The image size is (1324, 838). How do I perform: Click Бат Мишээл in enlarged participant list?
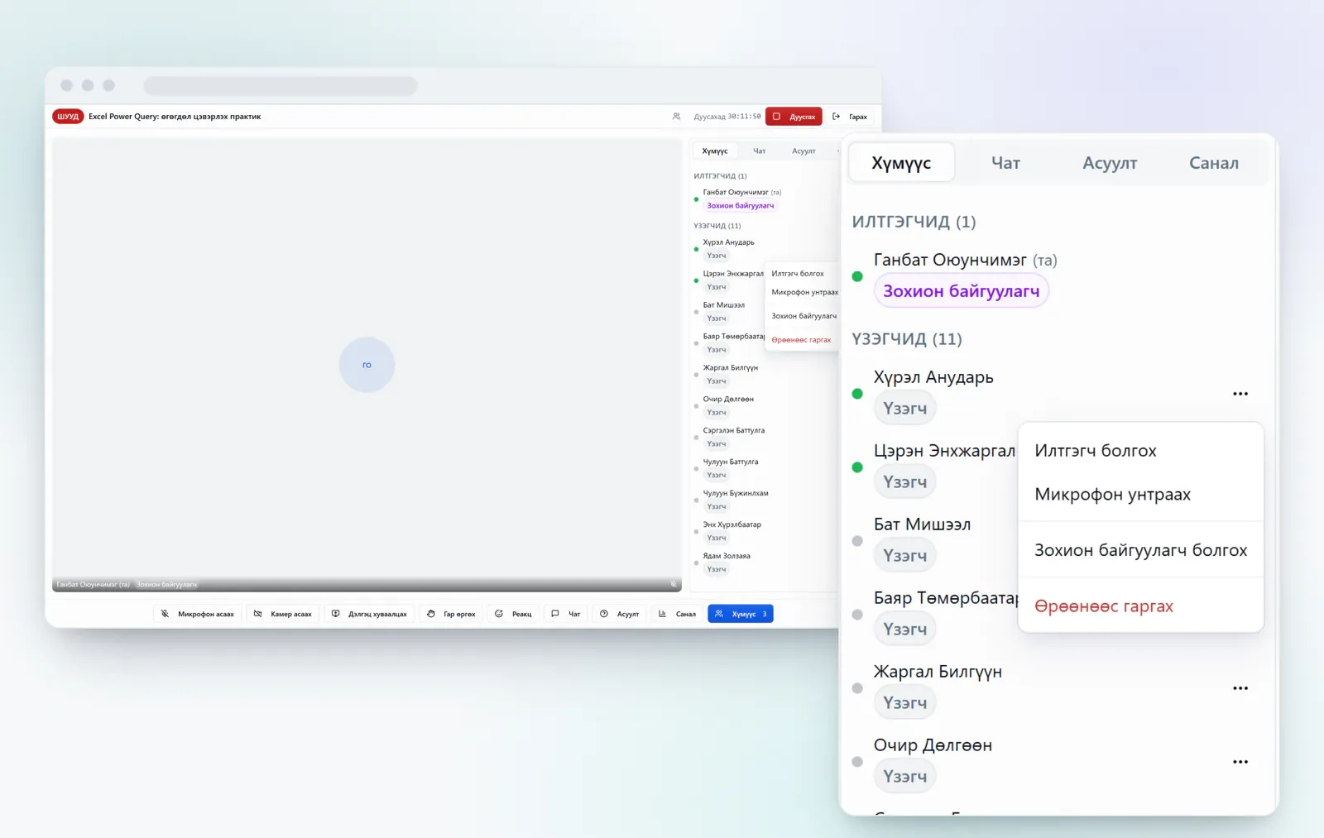pyautogui.click(x=922, y=524)
